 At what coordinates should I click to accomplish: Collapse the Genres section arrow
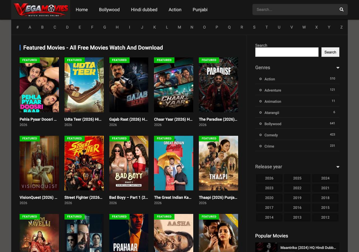point(338,68)
